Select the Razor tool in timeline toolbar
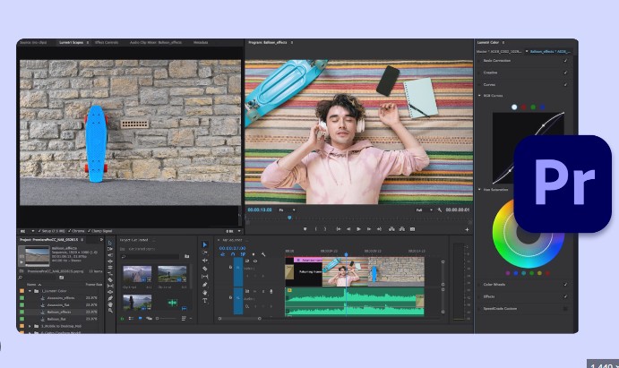619x368 pixels. [x=204, y=269]
